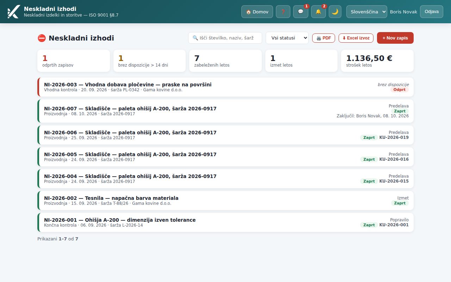Click the brez dispozicije > 14 dni card
This screenshot has height=282, width=451.
click(149, 61)
